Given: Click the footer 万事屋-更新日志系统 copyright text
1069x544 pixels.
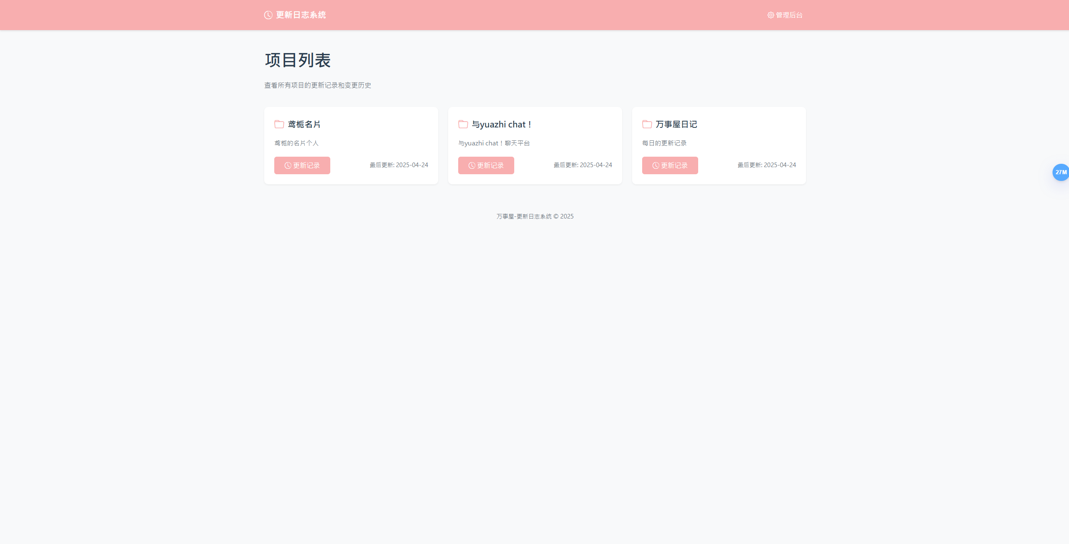Looking at the screenshot, I should tap(535, 216).
